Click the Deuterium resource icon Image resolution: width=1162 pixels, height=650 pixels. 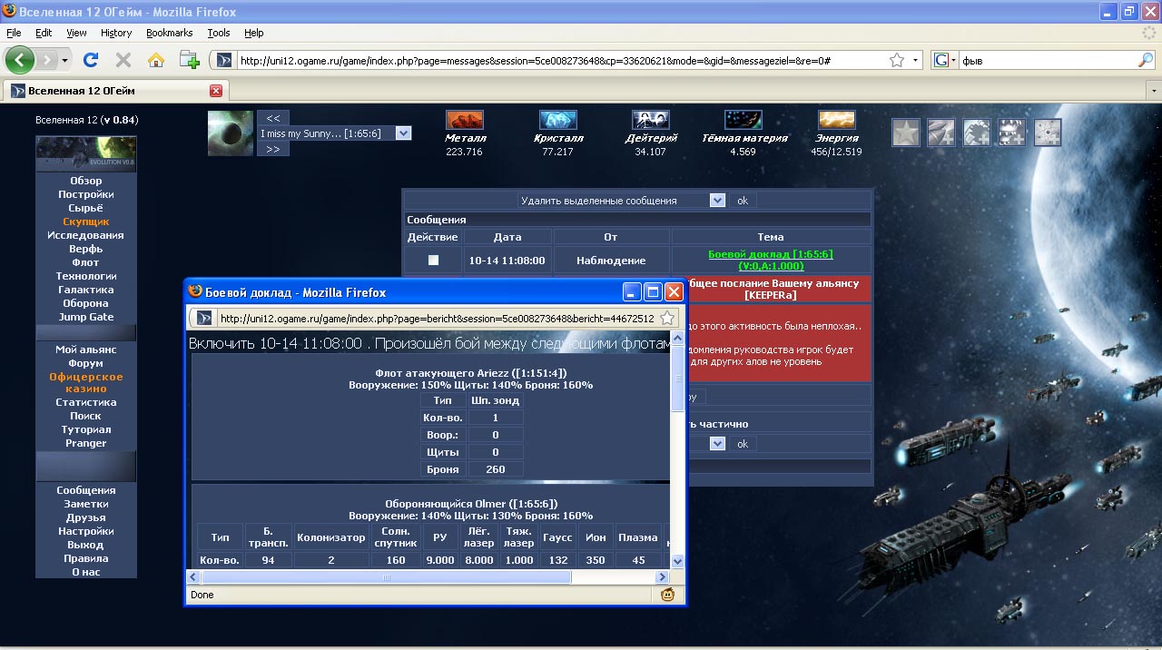pos(651,120)
